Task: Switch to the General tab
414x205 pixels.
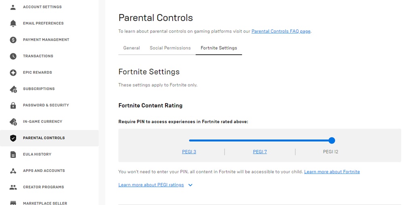Action: coord(131,48)
